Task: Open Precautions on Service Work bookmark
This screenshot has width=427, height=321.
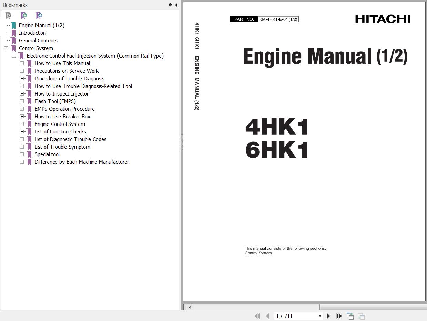Action: (x=67, y=71)
